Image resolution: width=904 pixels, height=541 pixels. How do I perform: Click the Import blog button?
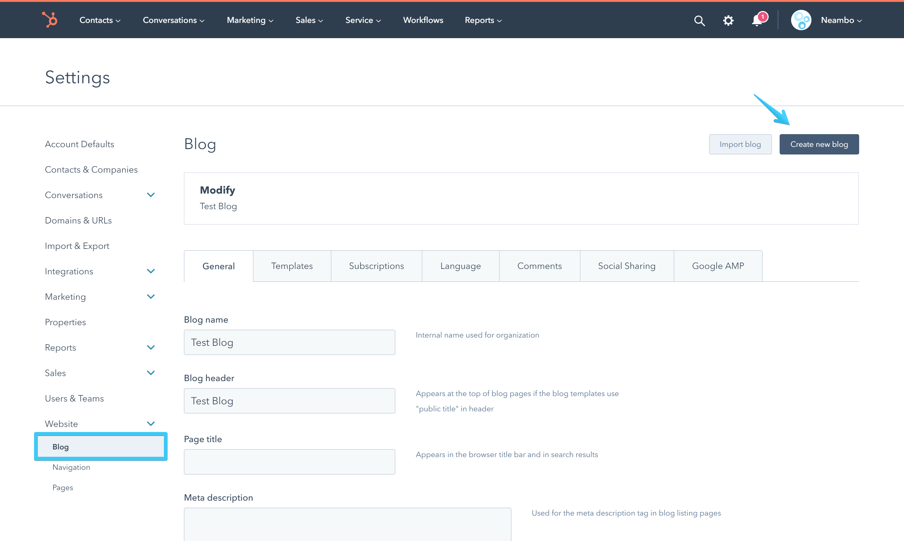[740, 144]
